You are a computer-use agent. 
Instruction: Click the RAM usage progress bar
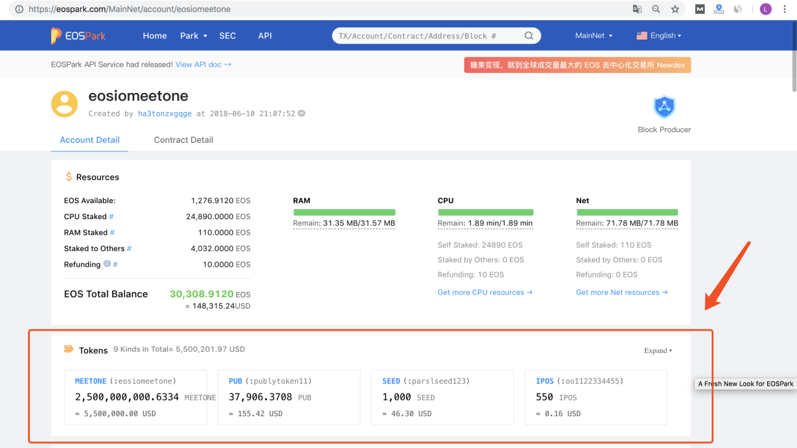344,212
